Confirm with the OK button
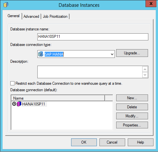Viewport: 158px width, 152px height. pos(84,142)
